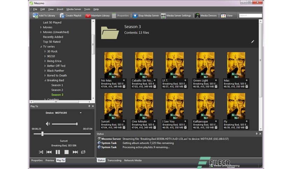
Task: Expand the Being Erica node
Action: pos(45,61)
